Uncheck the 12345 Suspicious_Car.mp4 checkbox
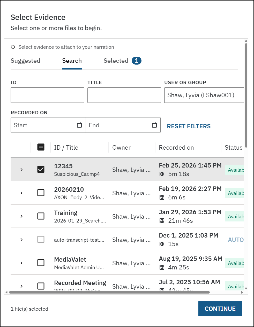This screenshot has width=254, height=327. coord(41,169)
